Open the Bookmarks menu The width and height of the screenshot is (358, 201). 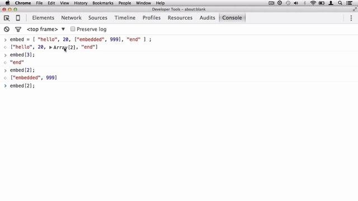coord(103,3)
